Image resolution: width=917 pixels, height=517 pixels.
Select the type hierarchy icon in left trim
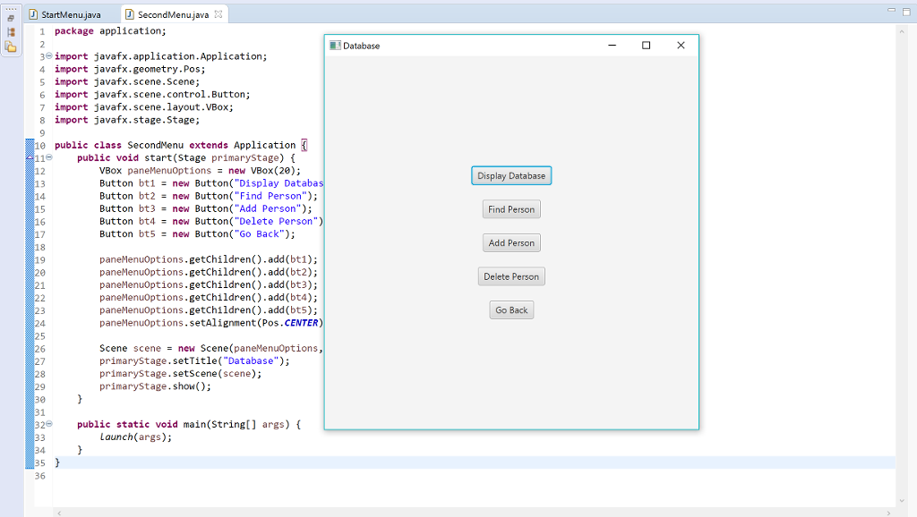(10, 30)
